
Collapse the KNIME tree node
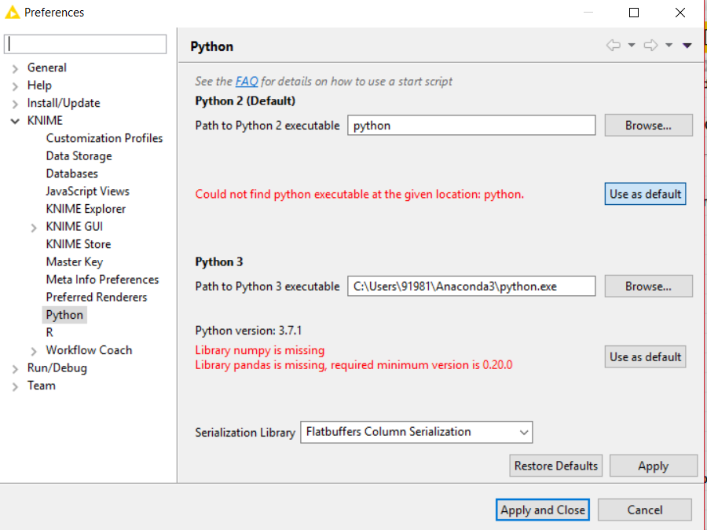pos(15,121)
